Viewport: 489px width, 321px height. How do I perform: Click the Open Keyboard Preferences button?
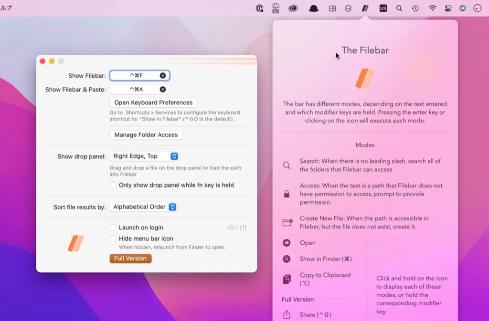153,102
